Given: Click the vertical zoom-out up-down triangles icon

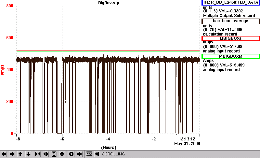Looking at the screenshot, I should (x=62, y=154).
